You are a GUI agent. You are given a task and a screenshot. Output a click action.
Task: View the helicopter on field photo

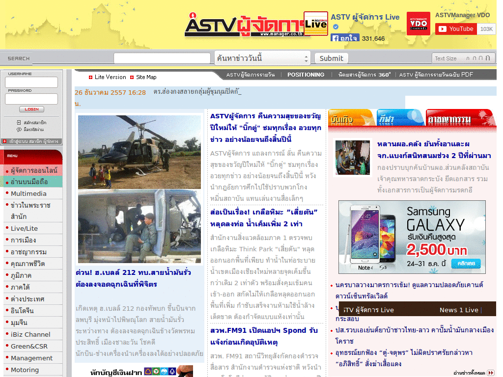coord(140,152)
